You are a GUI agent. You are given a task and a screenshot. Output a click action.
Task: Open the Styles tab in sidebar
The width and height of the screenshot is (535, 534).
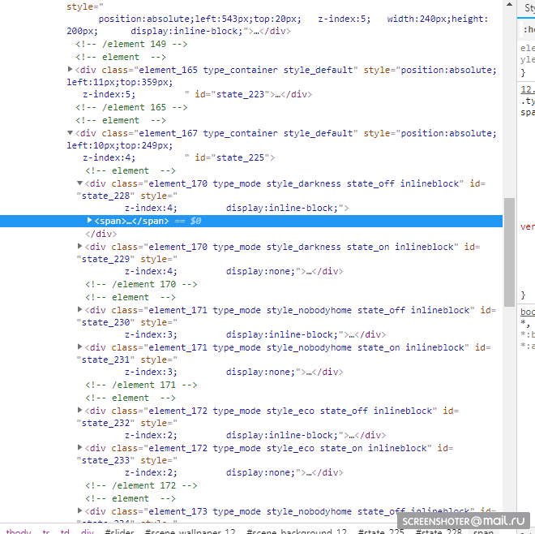click(529, 8)
